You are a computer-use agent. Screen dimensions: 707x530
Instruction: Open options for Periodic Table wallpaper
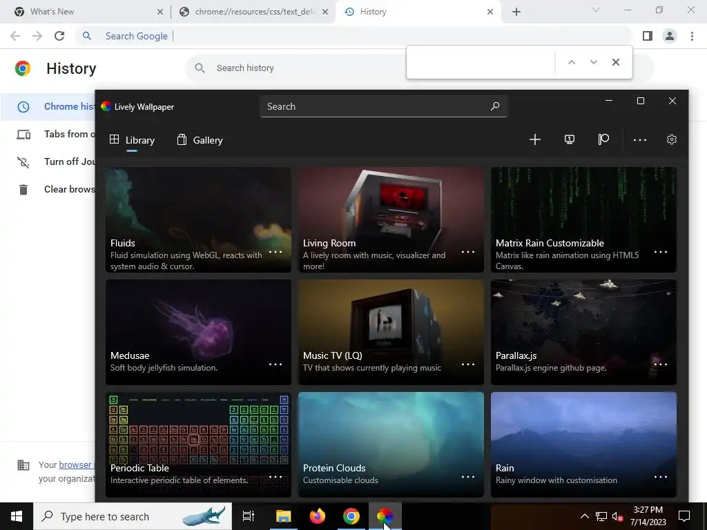[275, 477]
